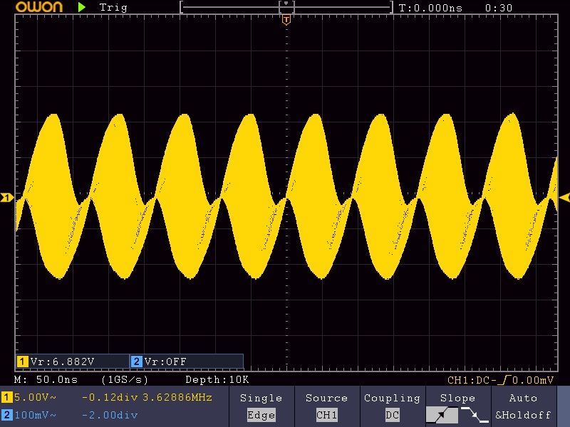Viewport: 570px width, 427px height.
Task: Click the CH1:DC trigger level readout
Action: [x=500, y=380]
